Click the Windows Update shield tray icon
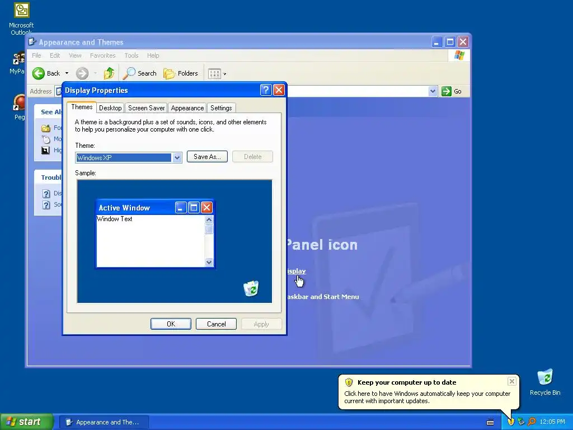The height and width of the screenshot is (430, 573). 511,422
